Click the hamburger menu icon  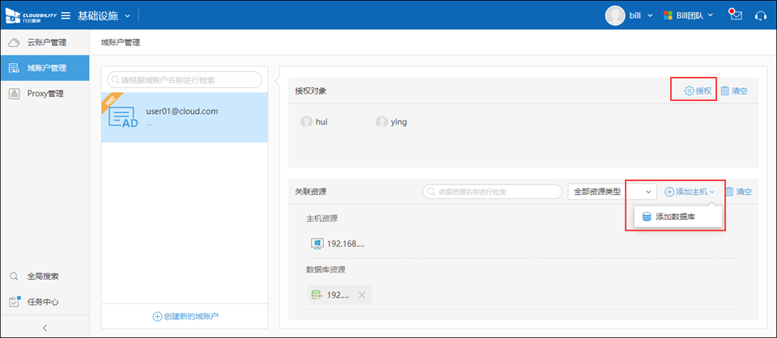tap(66, 15)
